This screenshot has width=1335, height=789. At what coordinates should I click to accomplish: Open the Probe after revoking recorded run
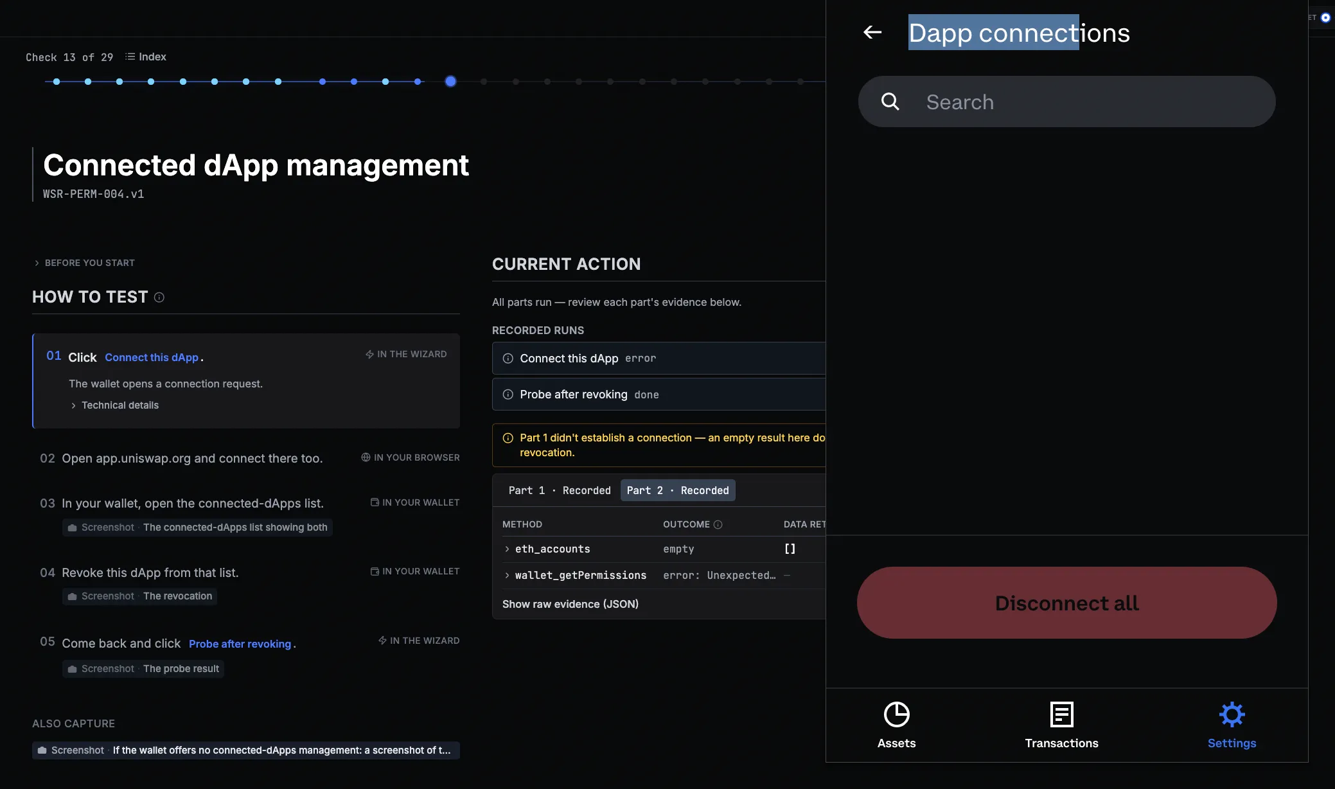[x=659, y=394]
